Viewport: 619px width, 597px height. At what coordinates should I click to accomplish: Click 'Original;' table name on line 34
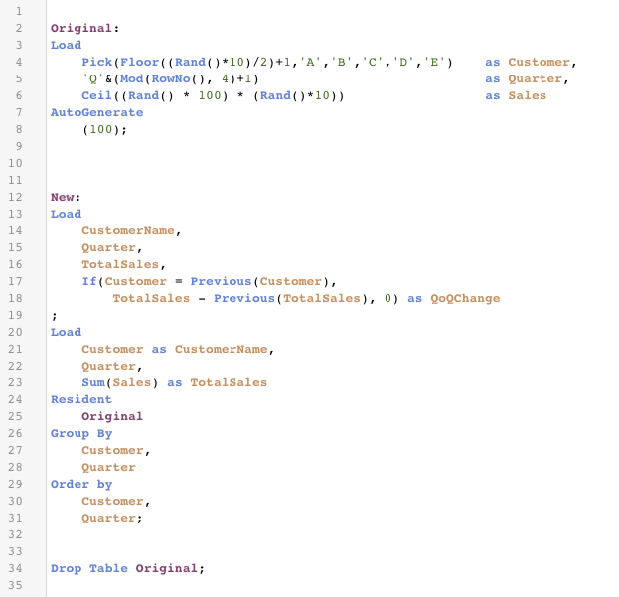tap(170, 568)
